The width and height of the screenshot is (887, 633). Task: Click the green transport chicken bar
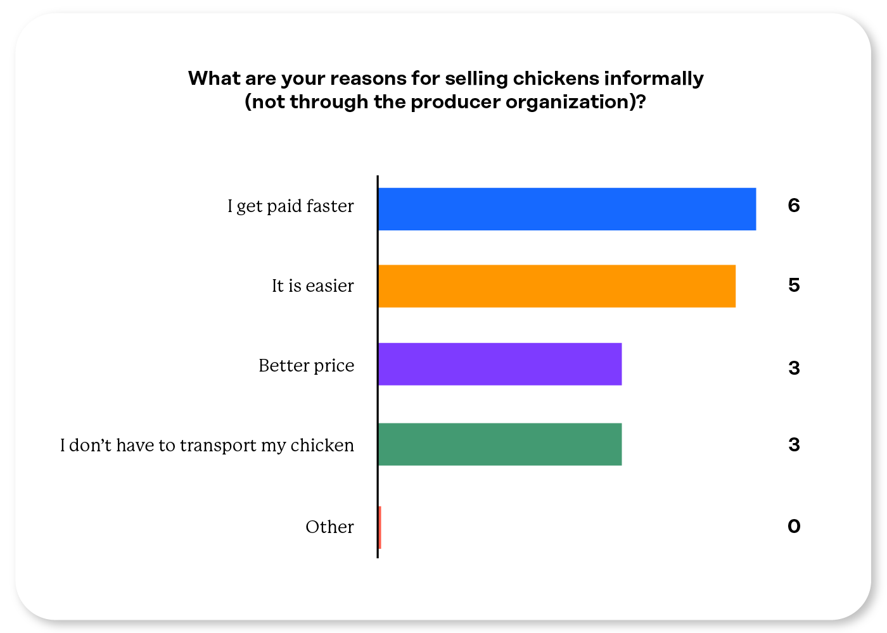500,444
